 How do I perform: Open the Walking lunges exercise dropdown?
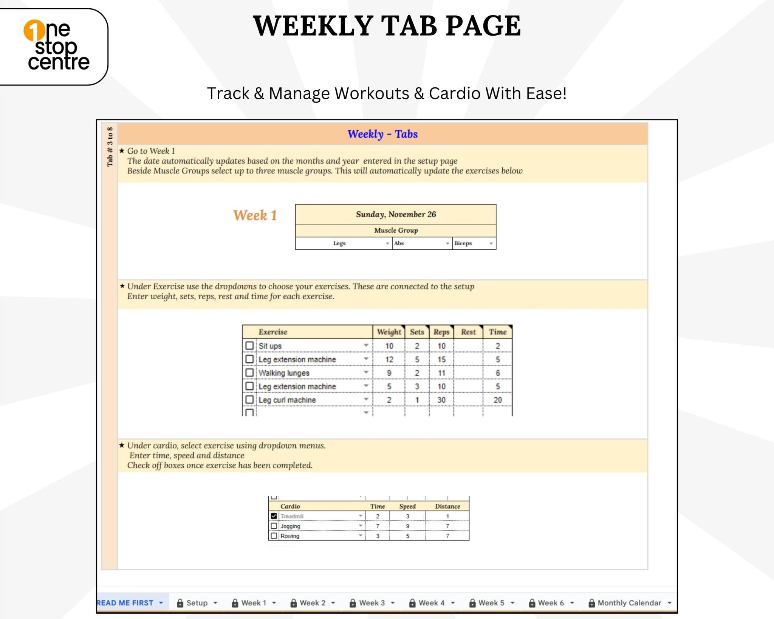[x=366, y=373]
